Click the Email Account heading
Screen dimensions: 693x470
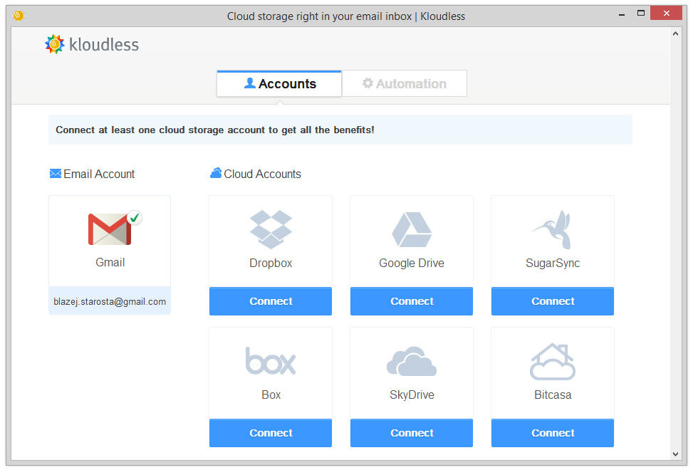[x=99, y=174]
